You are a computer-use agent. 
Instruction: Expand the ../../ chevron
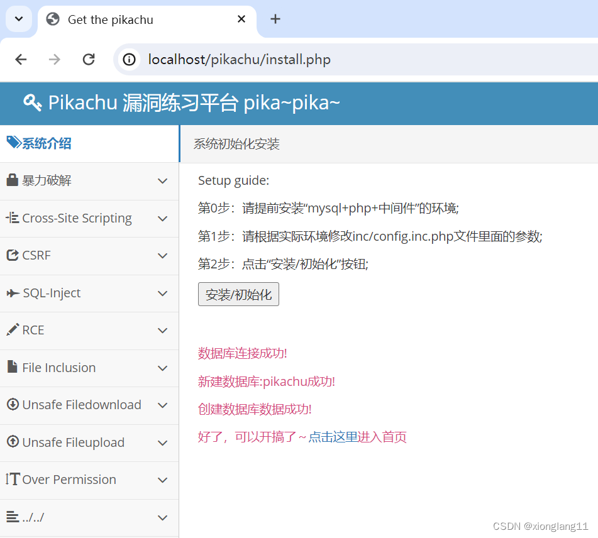pos(163,518)
